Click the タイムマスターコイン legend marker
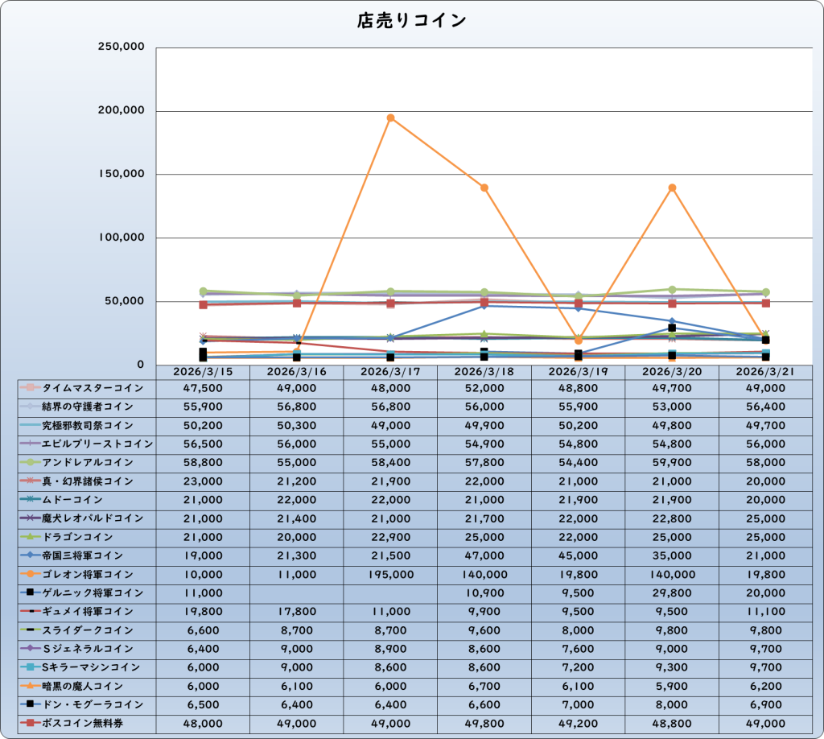 click(x=29, y=388)
